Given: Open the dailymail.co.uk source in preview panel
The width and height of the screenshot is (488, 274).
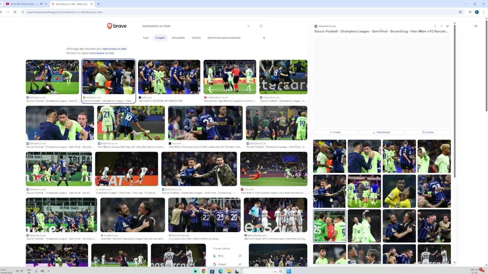Looking at the screenshot, I should tap(325, 26).
